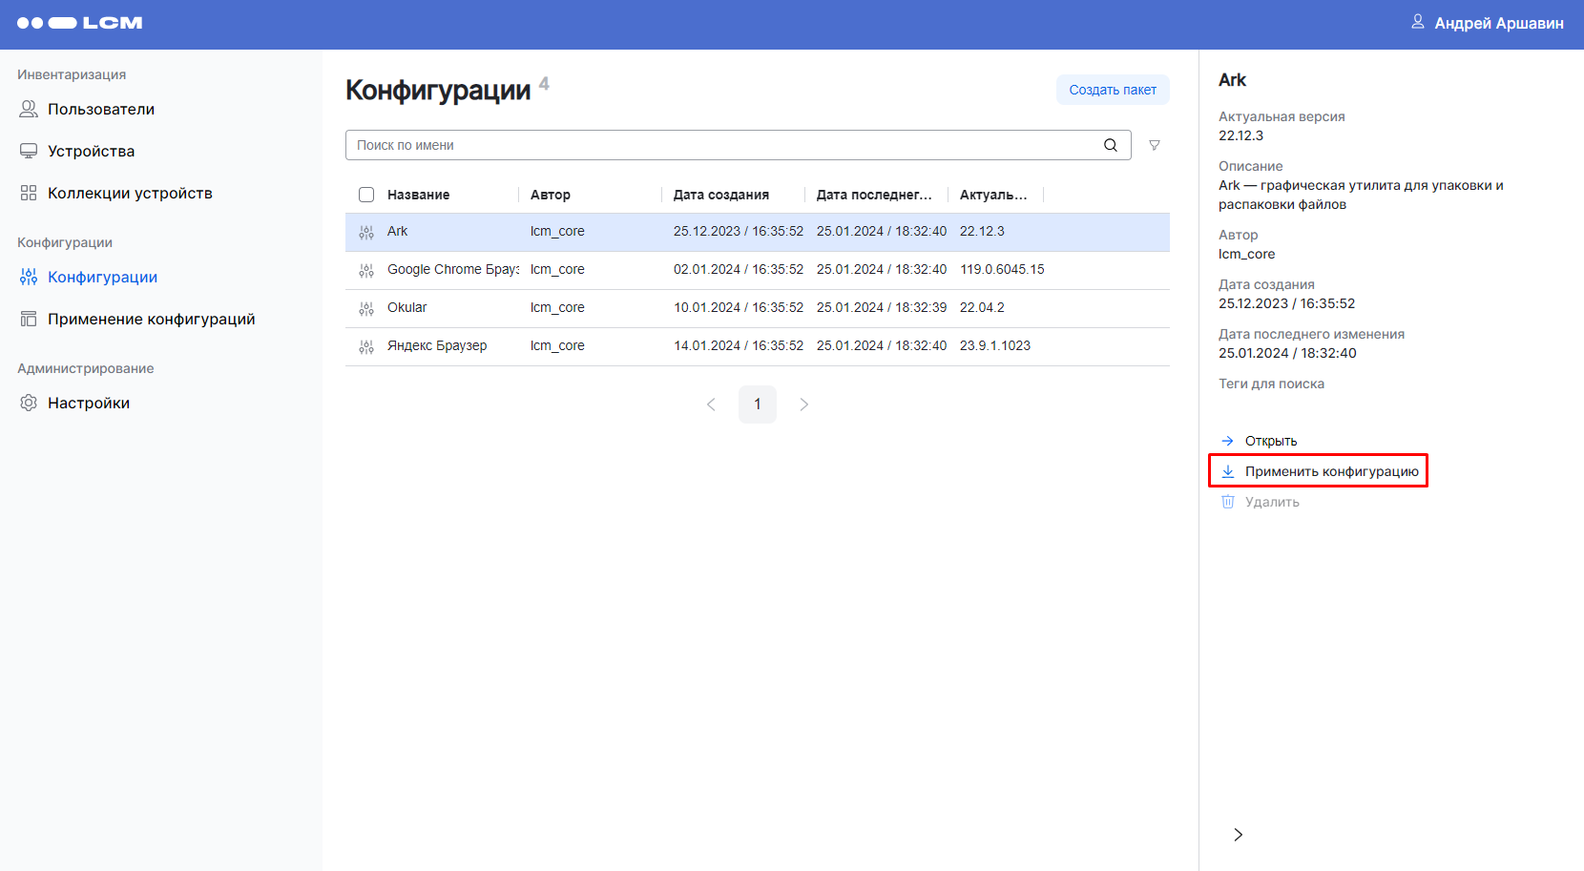Go to previous page with left arrow
This screenshot has width=1584, height=871.
click(711, 404)
